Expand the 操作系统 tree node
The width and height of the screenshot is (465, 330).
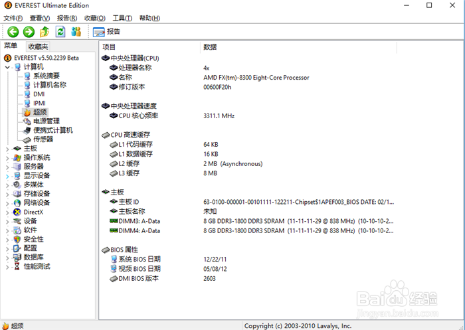tap(7, 158)
